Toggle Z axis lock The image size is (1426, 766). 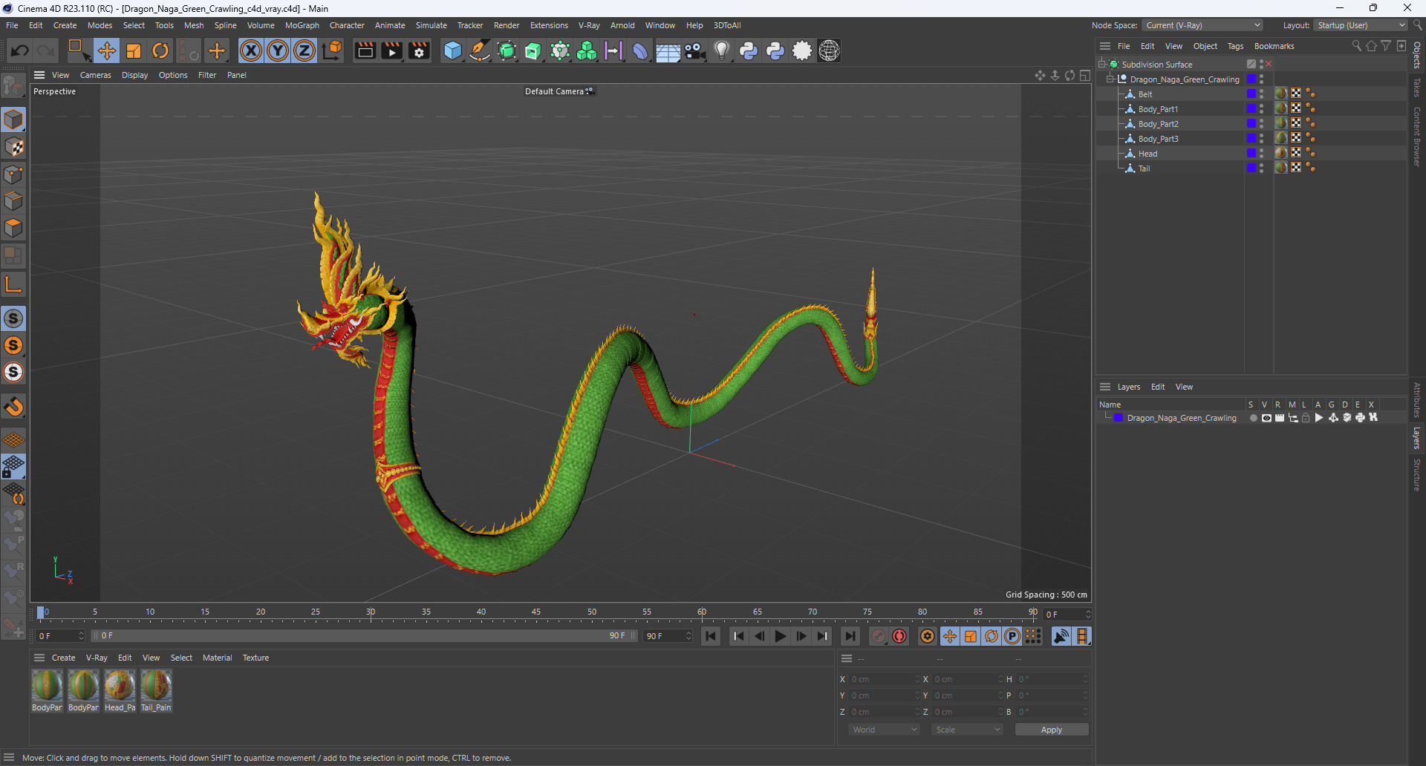[305, 50]
